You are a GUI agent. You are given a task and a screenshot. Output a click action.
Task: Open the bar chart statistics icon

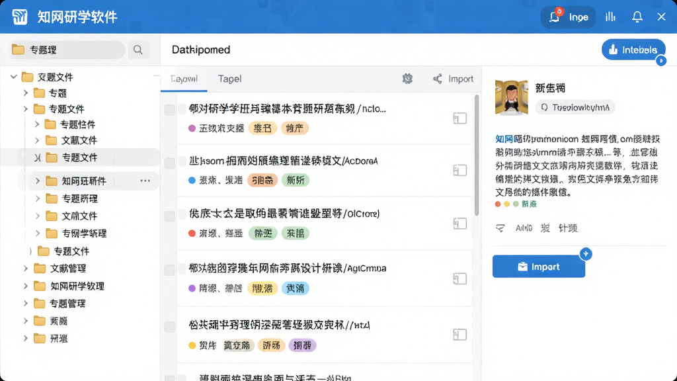pyautogui.click(x=610, y=17)
